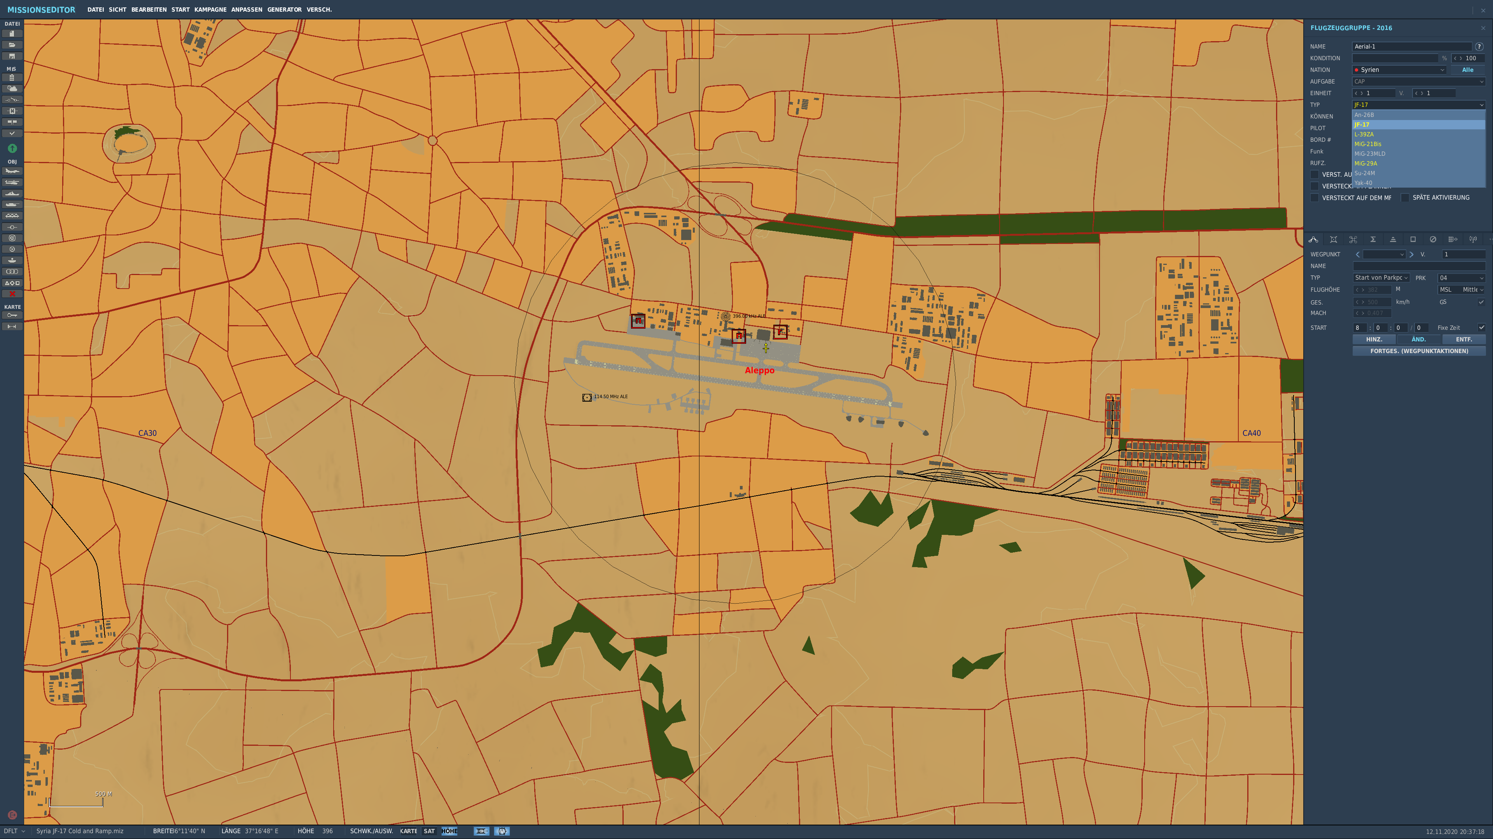This screenshot has width=1493, height=839.
Task: Switch map view to SAT
Action: [x=429, y=831]
